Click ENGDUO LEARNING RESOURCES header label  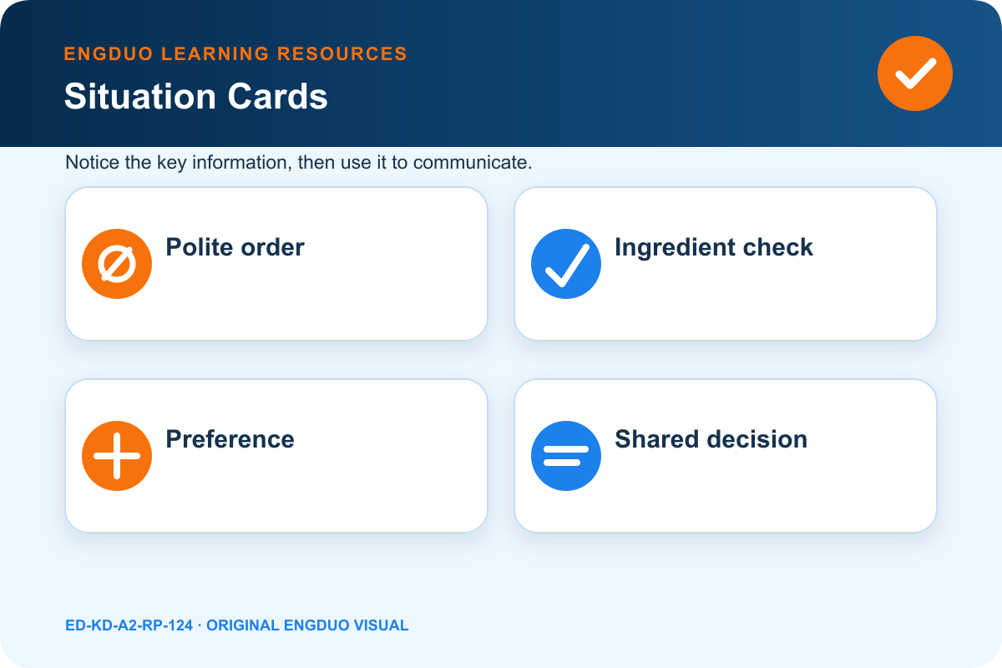(235, 54)
